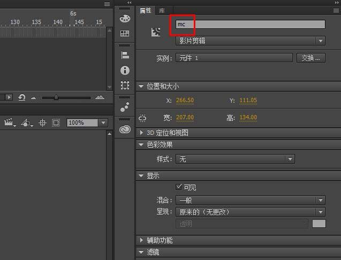This screenshot has height=260, width=341.
Task: Click the small mountain zoom-out timeline icon
Action: click(x=34, y=98)
